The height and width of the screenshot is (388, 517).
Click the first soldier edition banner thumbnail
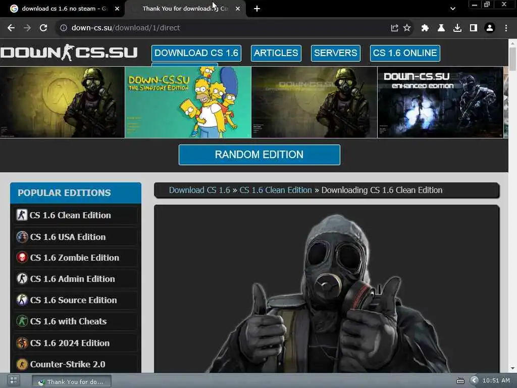pos(62,102)
